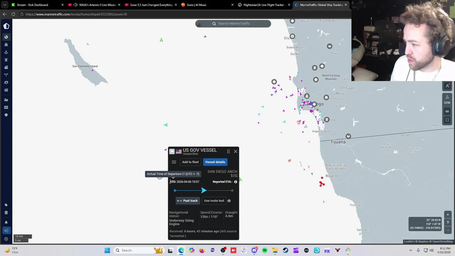Close the Stream - Kick Dashboard tab
This screenshot has height=256, width=455.
(63, 5)
